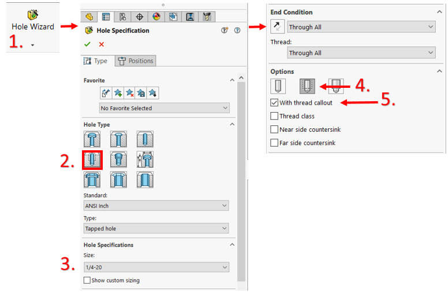Open the End Condition Through All dropdown

tap(361, 27)
